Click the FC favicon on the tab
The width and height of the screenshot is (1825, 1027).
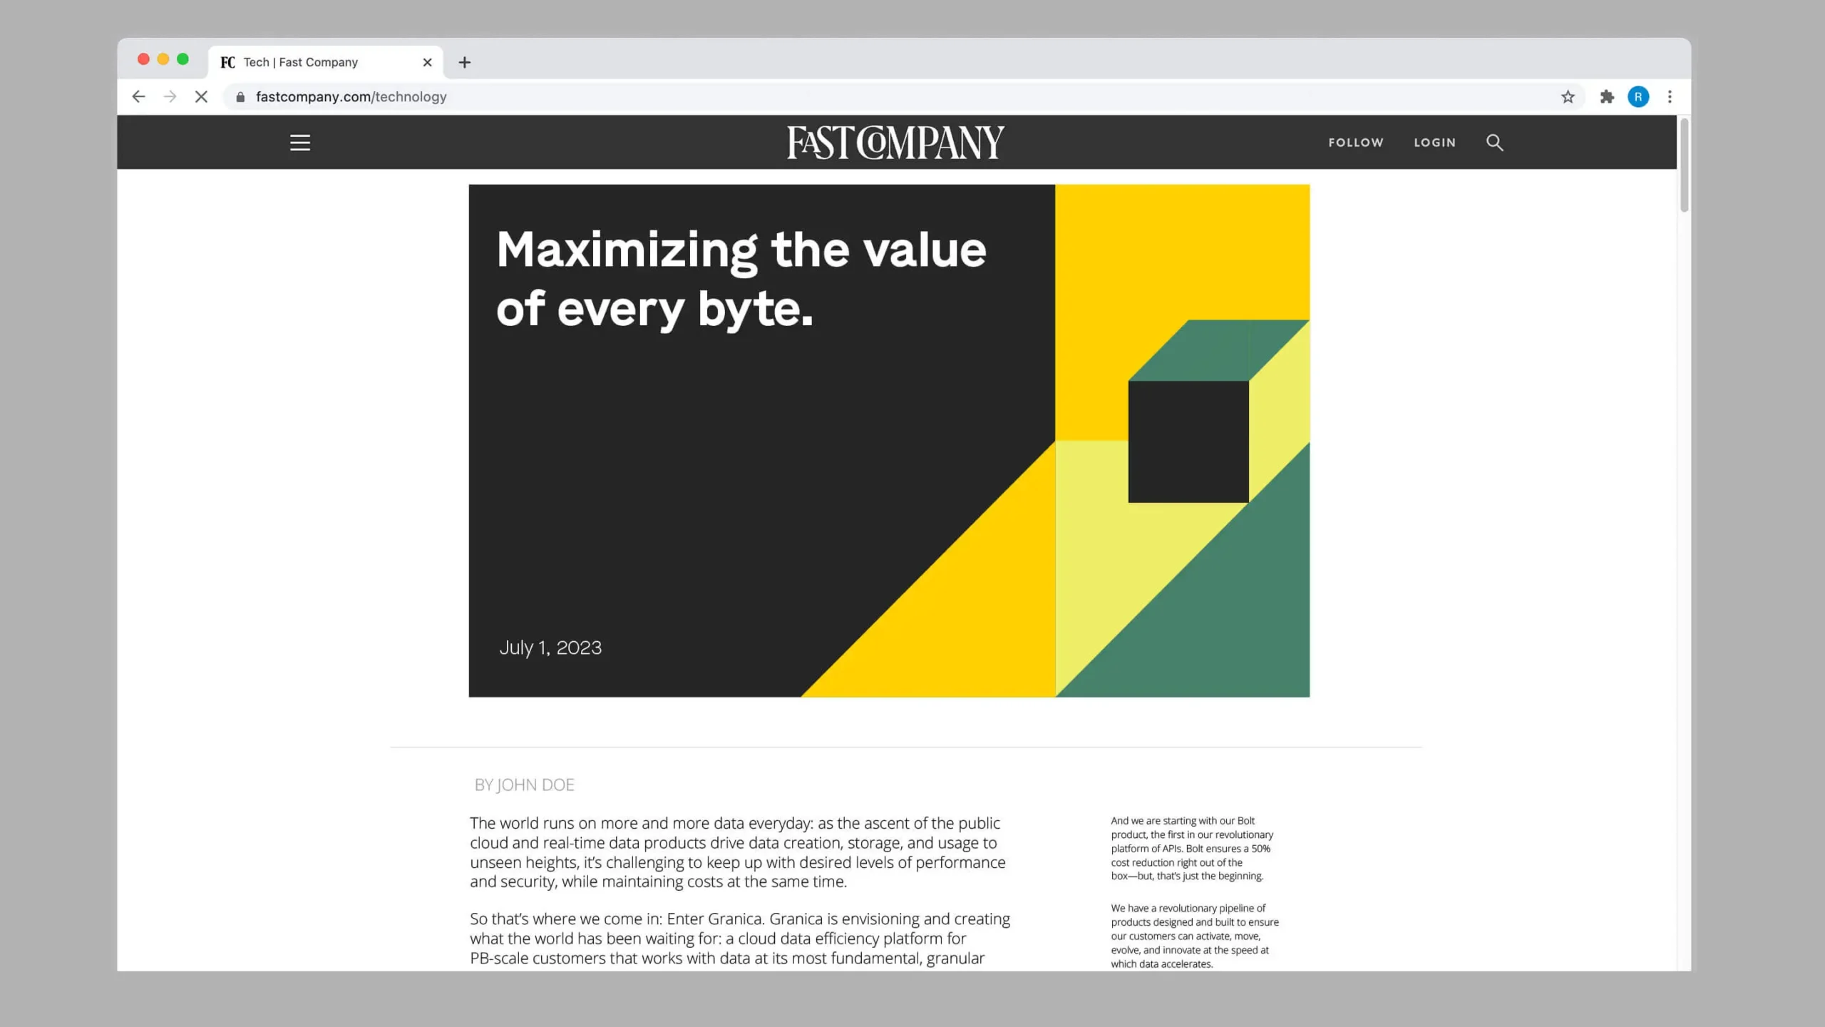227,62
